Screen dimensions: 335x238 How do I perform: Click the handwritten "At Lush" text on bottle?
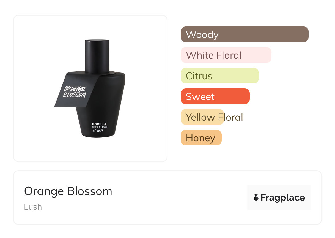(98, 131)
